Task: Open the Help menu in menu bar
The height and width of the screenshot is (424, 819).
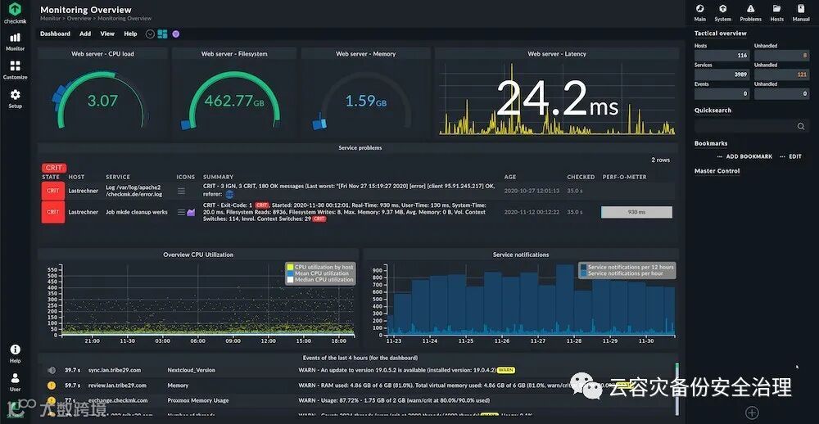Action: [x=130, y=34]
